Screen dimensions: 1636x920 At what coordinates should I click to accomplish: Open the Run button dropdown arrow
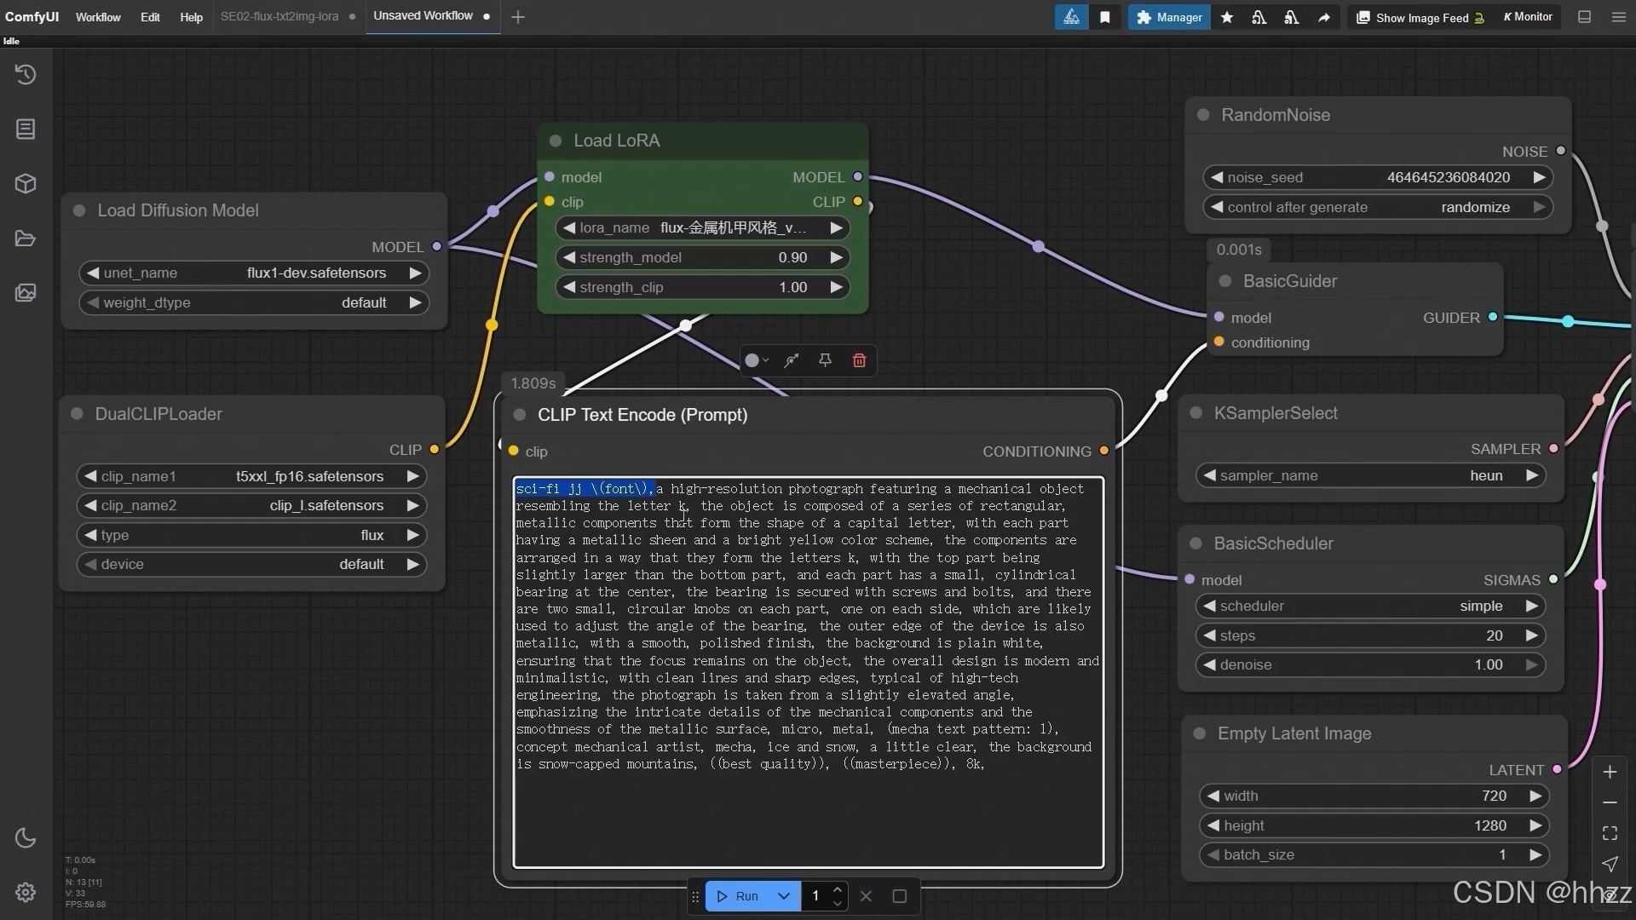[x=783, y=896]
